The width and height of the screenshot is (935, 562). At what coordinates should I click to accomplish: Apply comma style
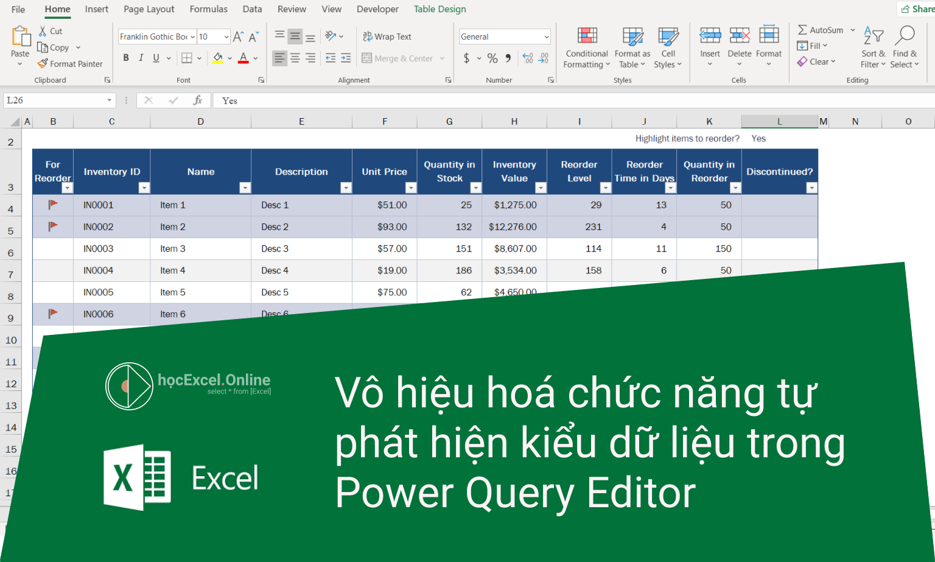(508, 58)
